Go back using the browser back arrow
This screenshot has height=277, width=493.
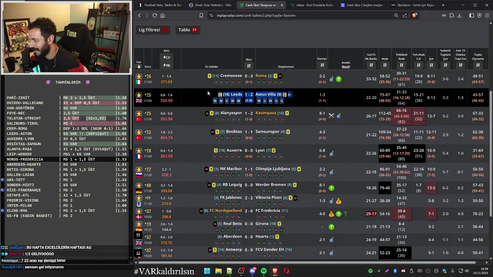[x=139, y=15]
